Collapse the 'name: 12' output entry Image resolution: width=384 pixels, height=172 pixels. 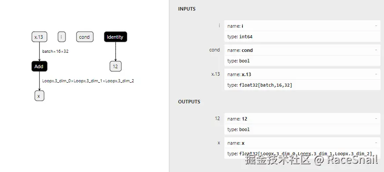click(x=376, y=119)
